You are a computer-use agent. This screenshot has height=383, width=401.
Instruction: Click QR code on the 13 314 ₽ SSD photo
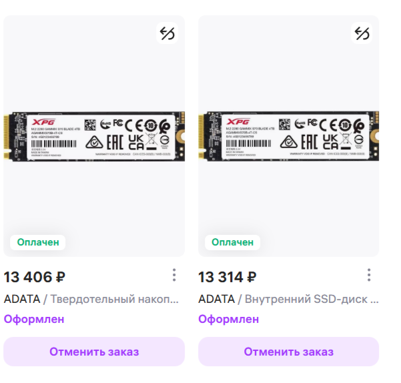pos(285,124)
